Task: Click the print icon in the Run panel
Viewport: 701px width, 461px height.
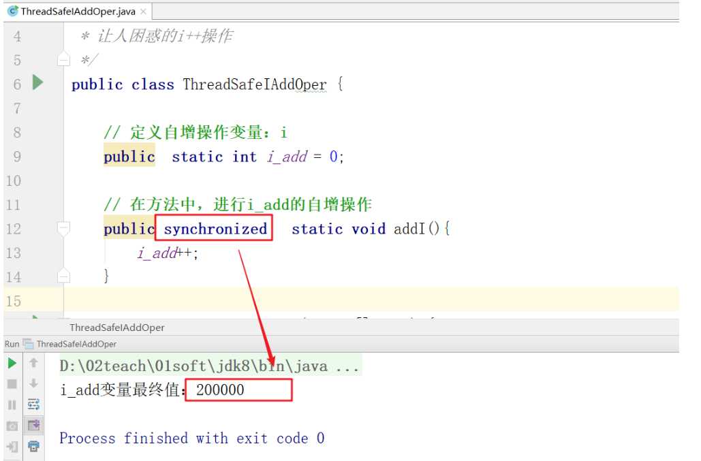Action: click(33, 445)
